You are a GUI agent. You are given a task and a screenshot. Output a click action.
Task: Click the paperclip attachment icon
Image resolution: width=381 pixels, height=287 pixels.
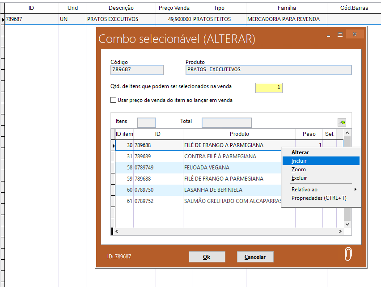click(x=348, y=254)
